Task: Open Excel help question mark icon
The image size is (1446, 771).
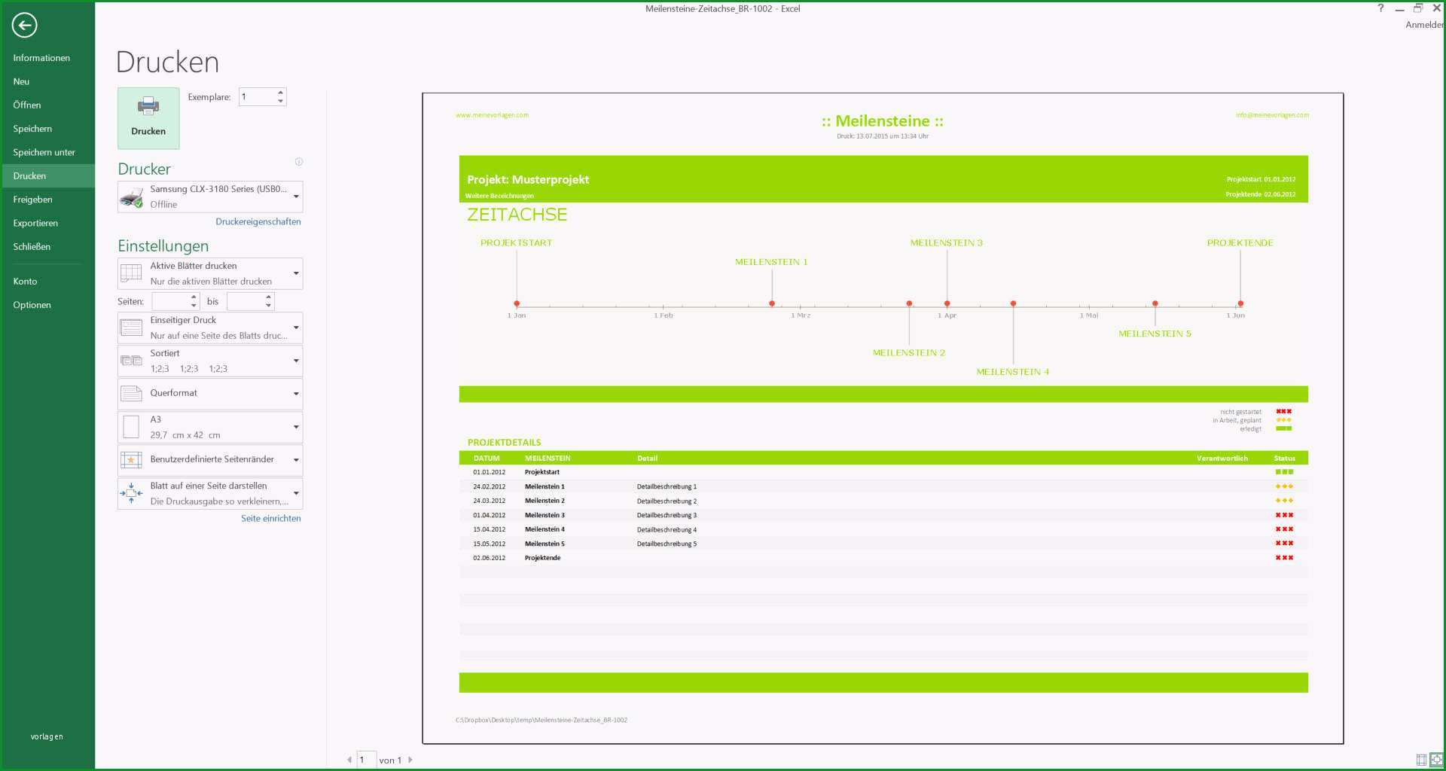Action: click(1380, 8)
